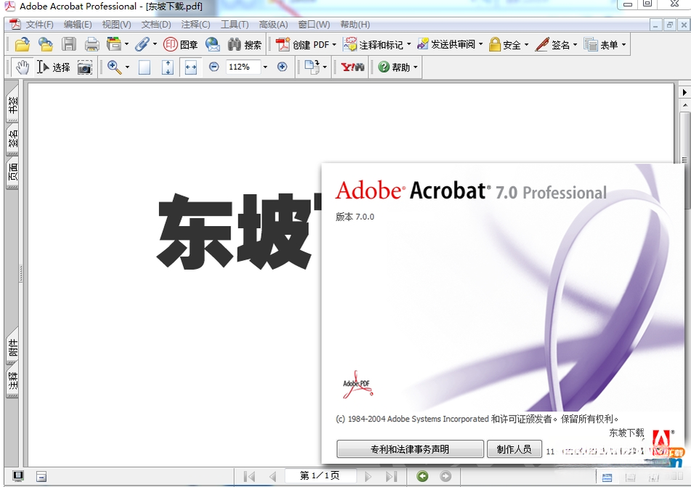691x487 pixels.
Task: Activate the 选择 text select tool
Action: [x=54, y=68]
